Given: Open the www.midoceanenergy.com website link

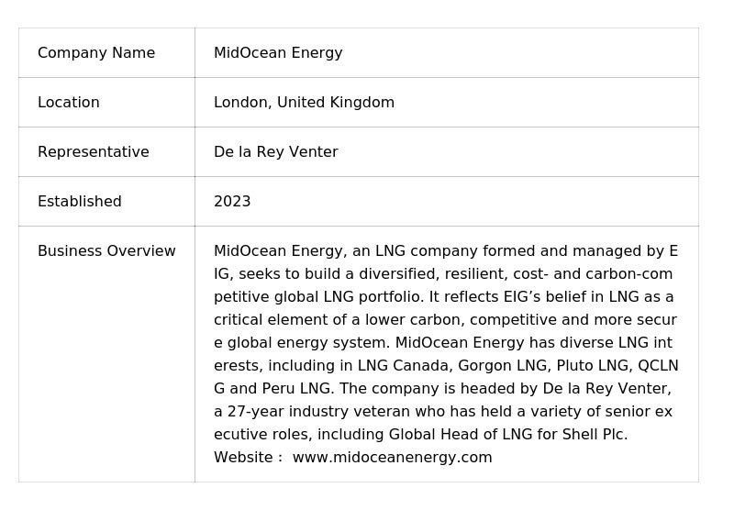Looking at the screenshot, I should coord(392,458).
